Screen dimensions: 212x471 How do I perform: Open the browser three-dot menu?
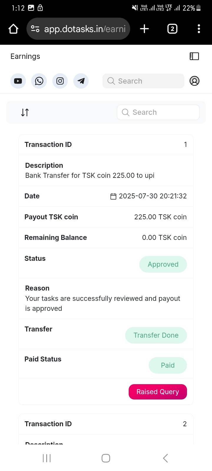click(x=199, y=29)
